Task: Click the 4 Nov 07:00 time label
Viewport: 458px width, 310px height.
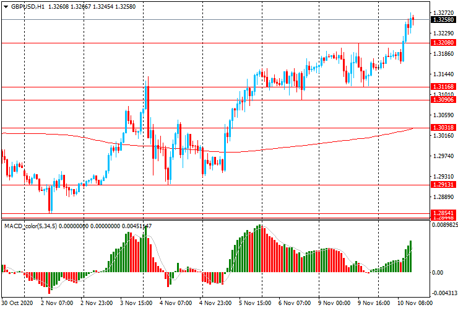Action: click(176, 303)
